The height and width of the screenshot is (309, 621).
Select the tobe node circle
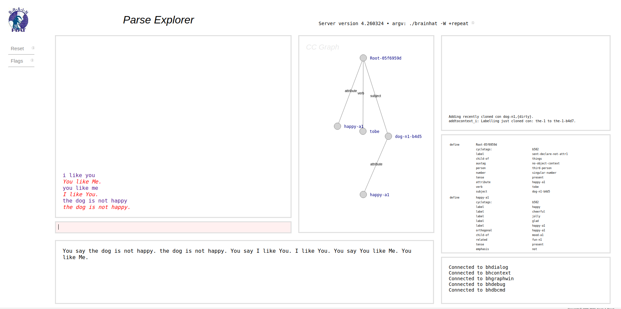click(363, 131)
